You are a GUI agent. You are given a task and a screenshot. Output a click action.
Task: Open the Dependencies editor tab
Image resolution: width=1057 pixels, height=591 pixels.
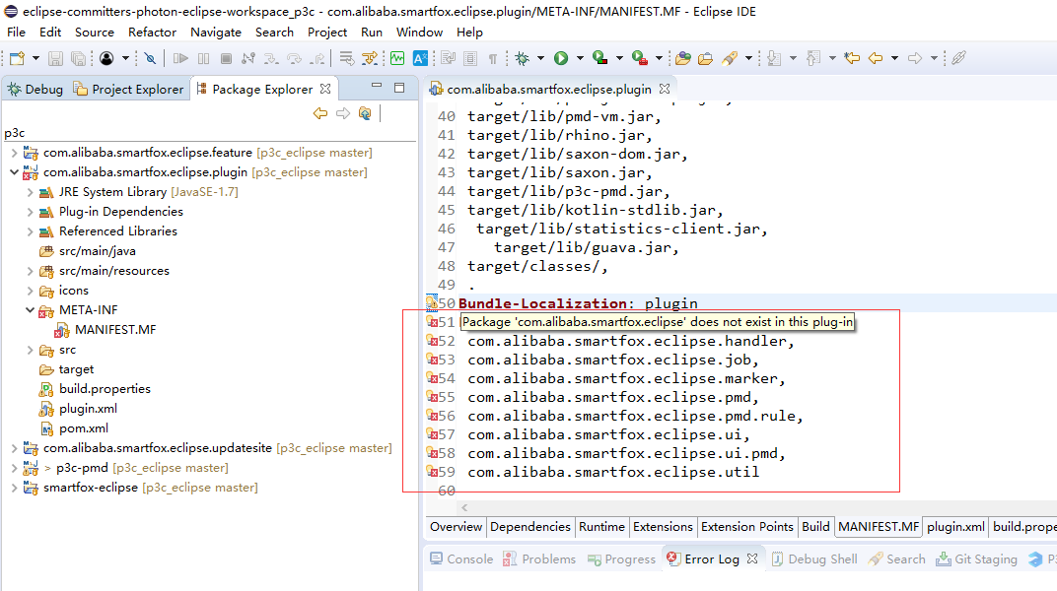coord(529,527)
